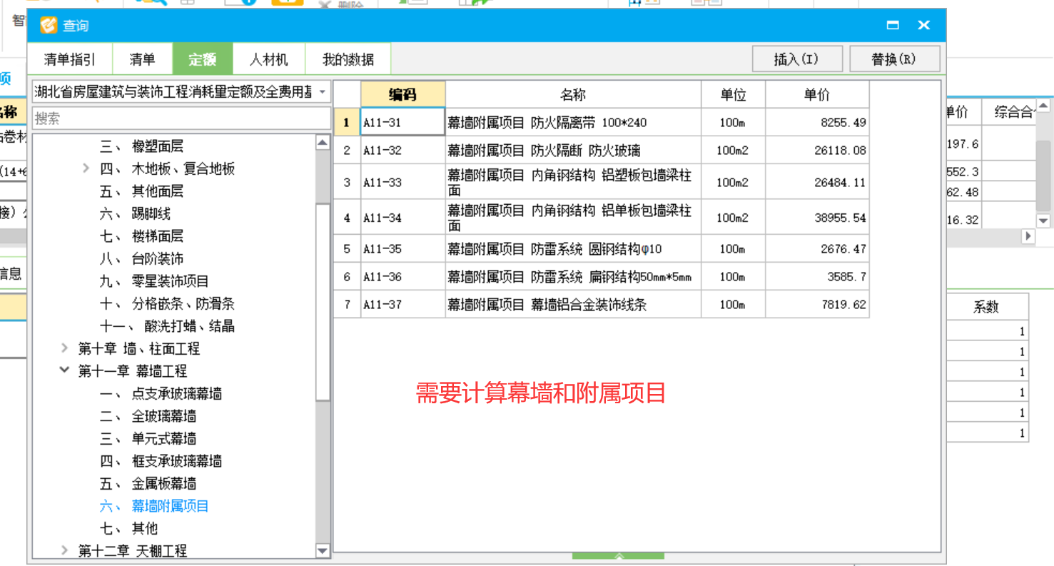The image size is (1054, 566).
Task: Click the 单价 column header
Action: tap(817, 94)
